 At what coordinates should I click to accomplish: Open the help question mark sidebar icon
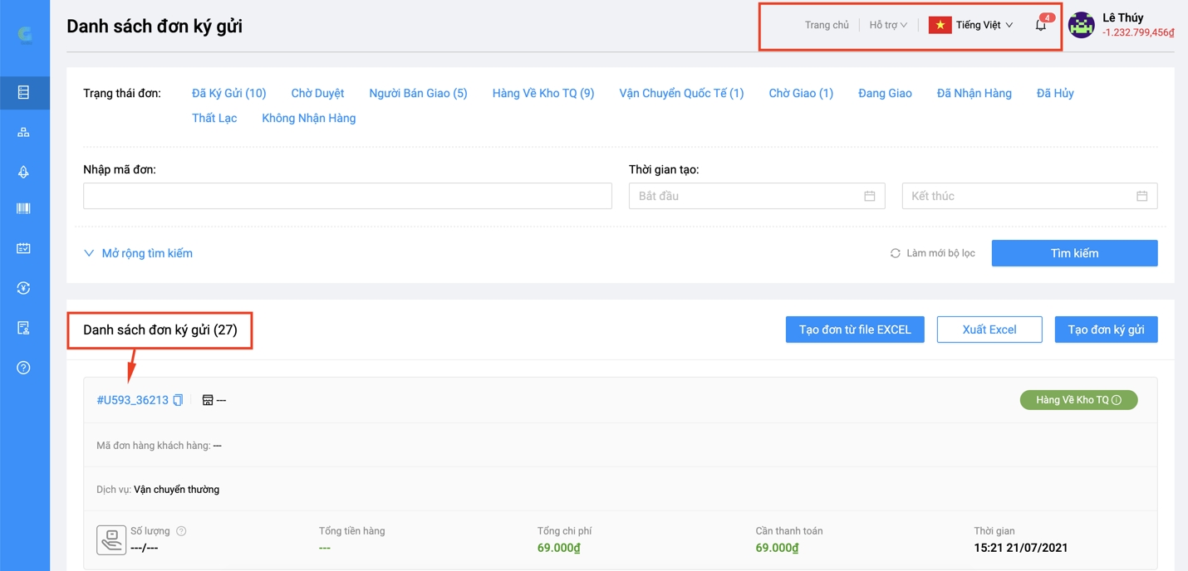pos(23,368)
